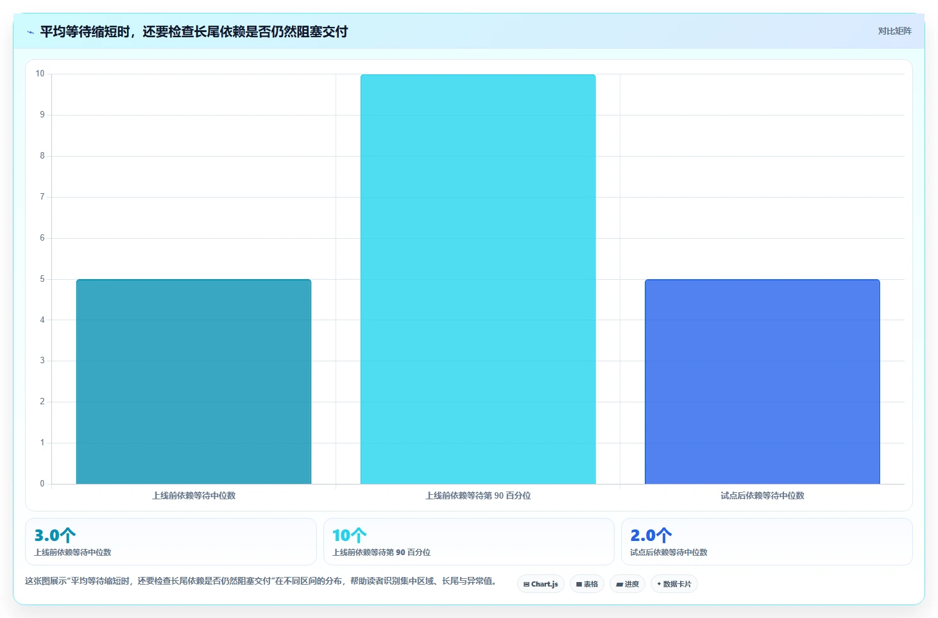Select the 表格 chip
This screenshot has width=938, height=618.
point(587,584)
